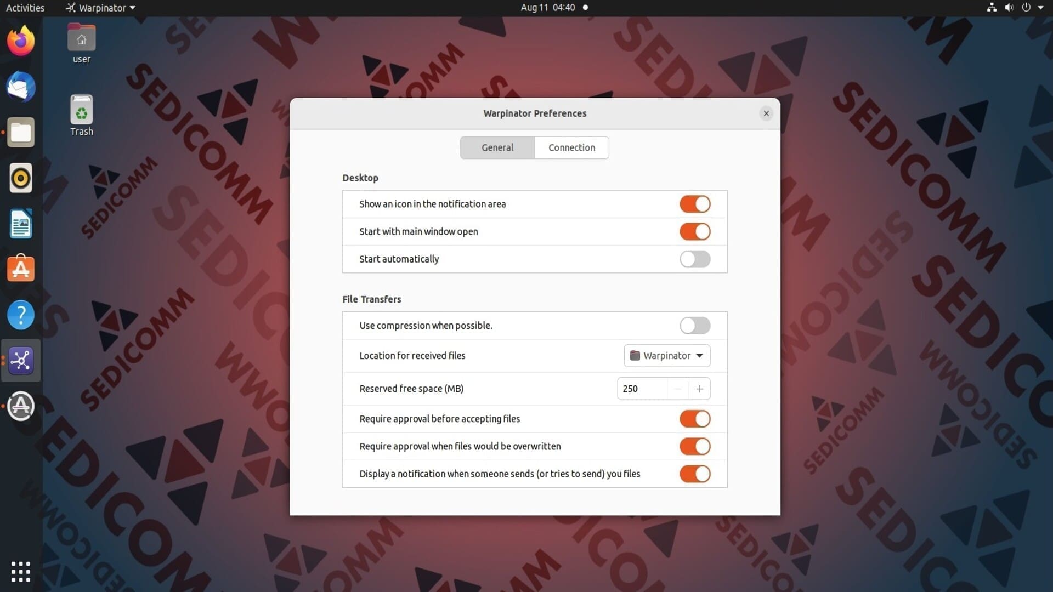Open Ubuntu Software store icon

[21, 269]
